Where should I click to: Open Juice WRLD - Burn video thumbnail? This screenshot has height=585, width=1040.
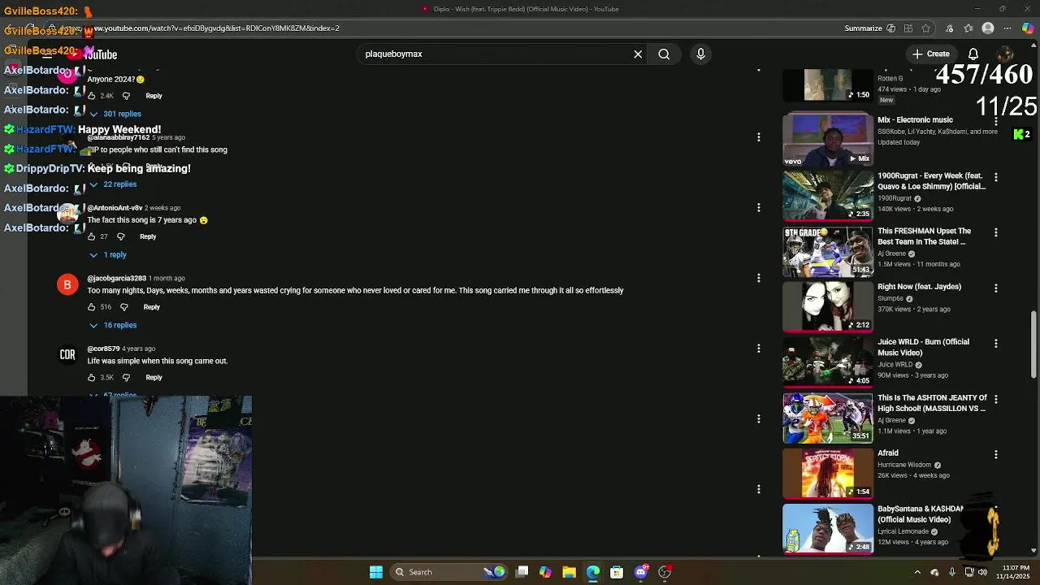[x=827, y=362]
